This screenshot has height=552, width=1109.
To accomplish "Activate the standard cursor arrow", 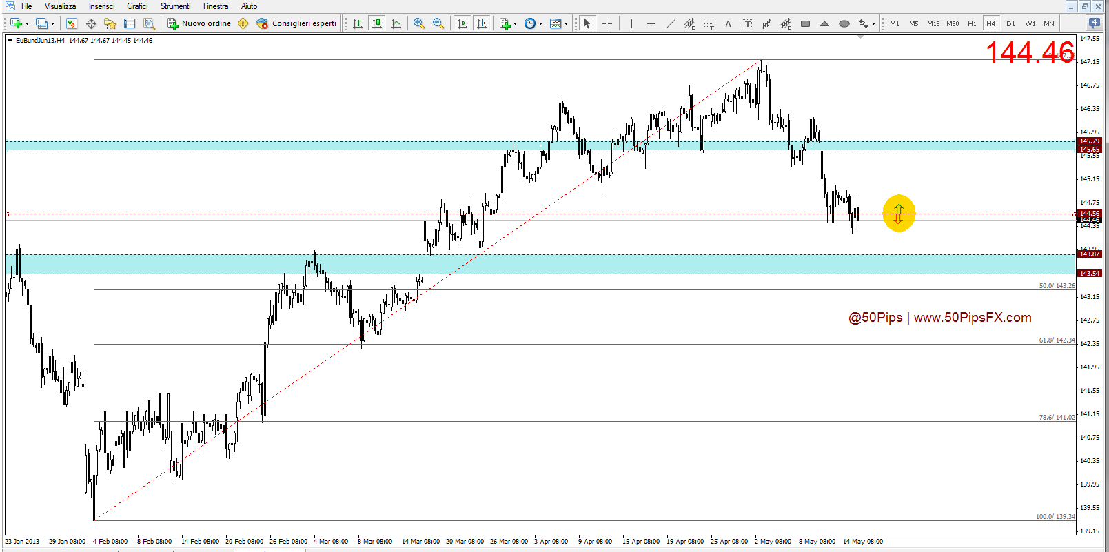I will pos(587,23).
